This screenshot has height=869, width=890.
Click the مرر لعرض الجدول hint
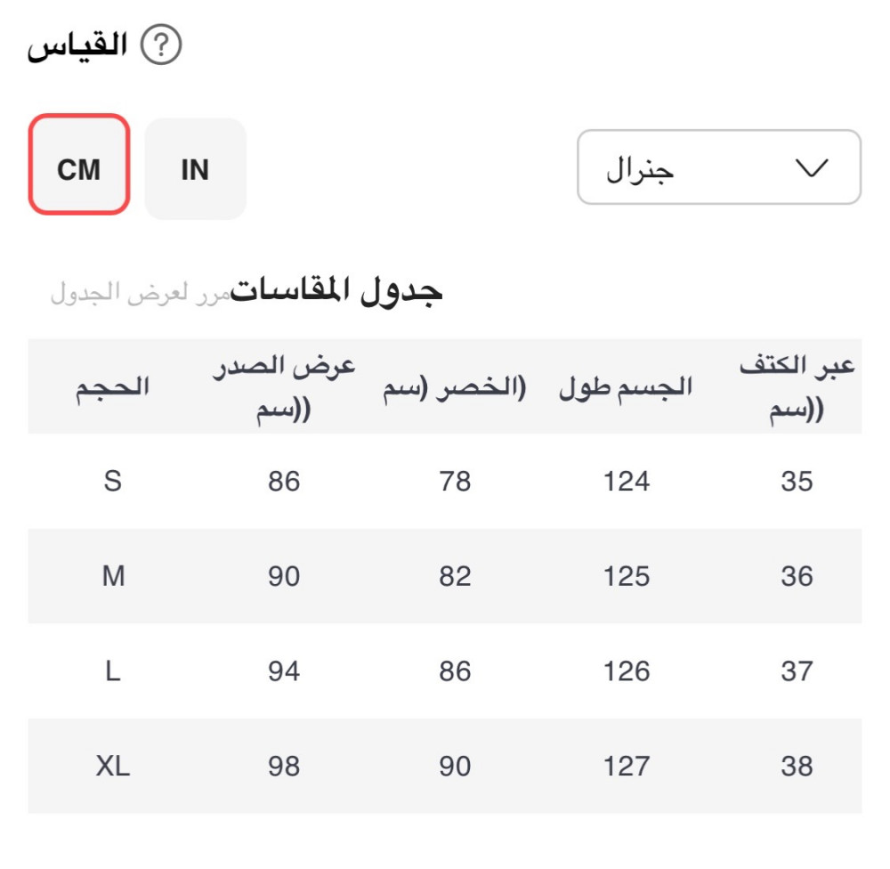(x=141, y=293)
